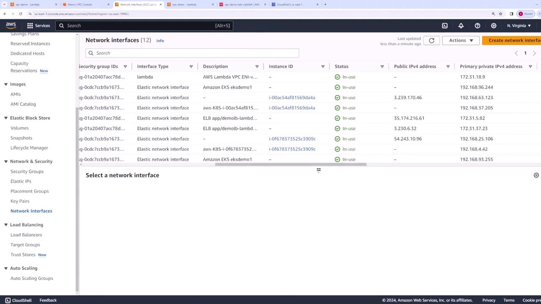This screenshot has height=304, width=541.
Task: Open the Actions dropdown
Action: coord(461,41)
